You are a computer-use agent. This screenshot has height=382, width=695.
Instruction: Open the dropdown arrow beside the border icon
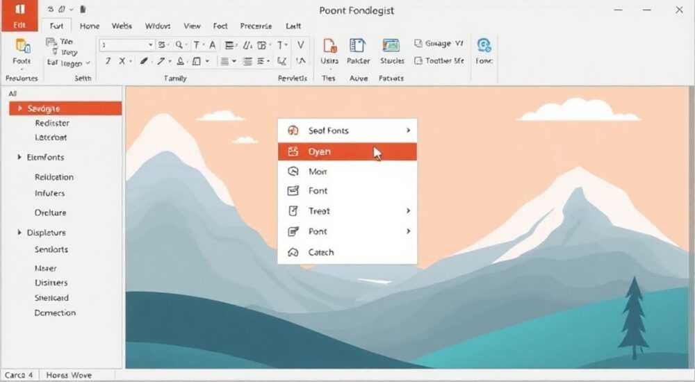tap(207, 61)
